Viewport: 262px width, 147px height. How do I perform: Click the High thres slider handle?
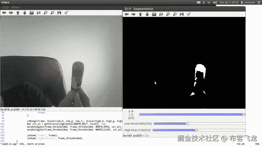point(196,130)
